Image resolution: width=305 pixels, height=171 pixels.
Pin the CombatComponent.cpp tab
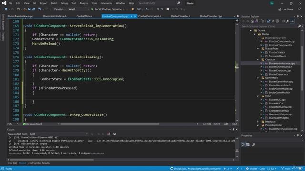pos(132,16)
